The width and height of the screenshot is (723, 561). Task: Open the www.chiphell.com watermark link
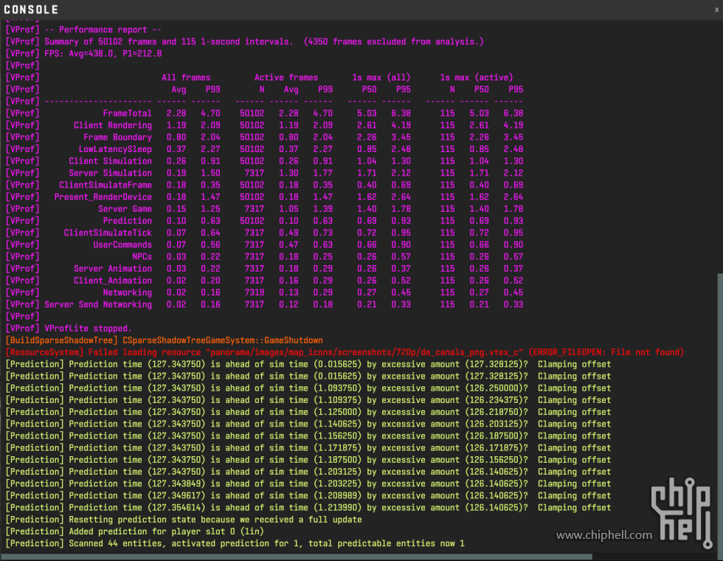(x=603, y=535)
